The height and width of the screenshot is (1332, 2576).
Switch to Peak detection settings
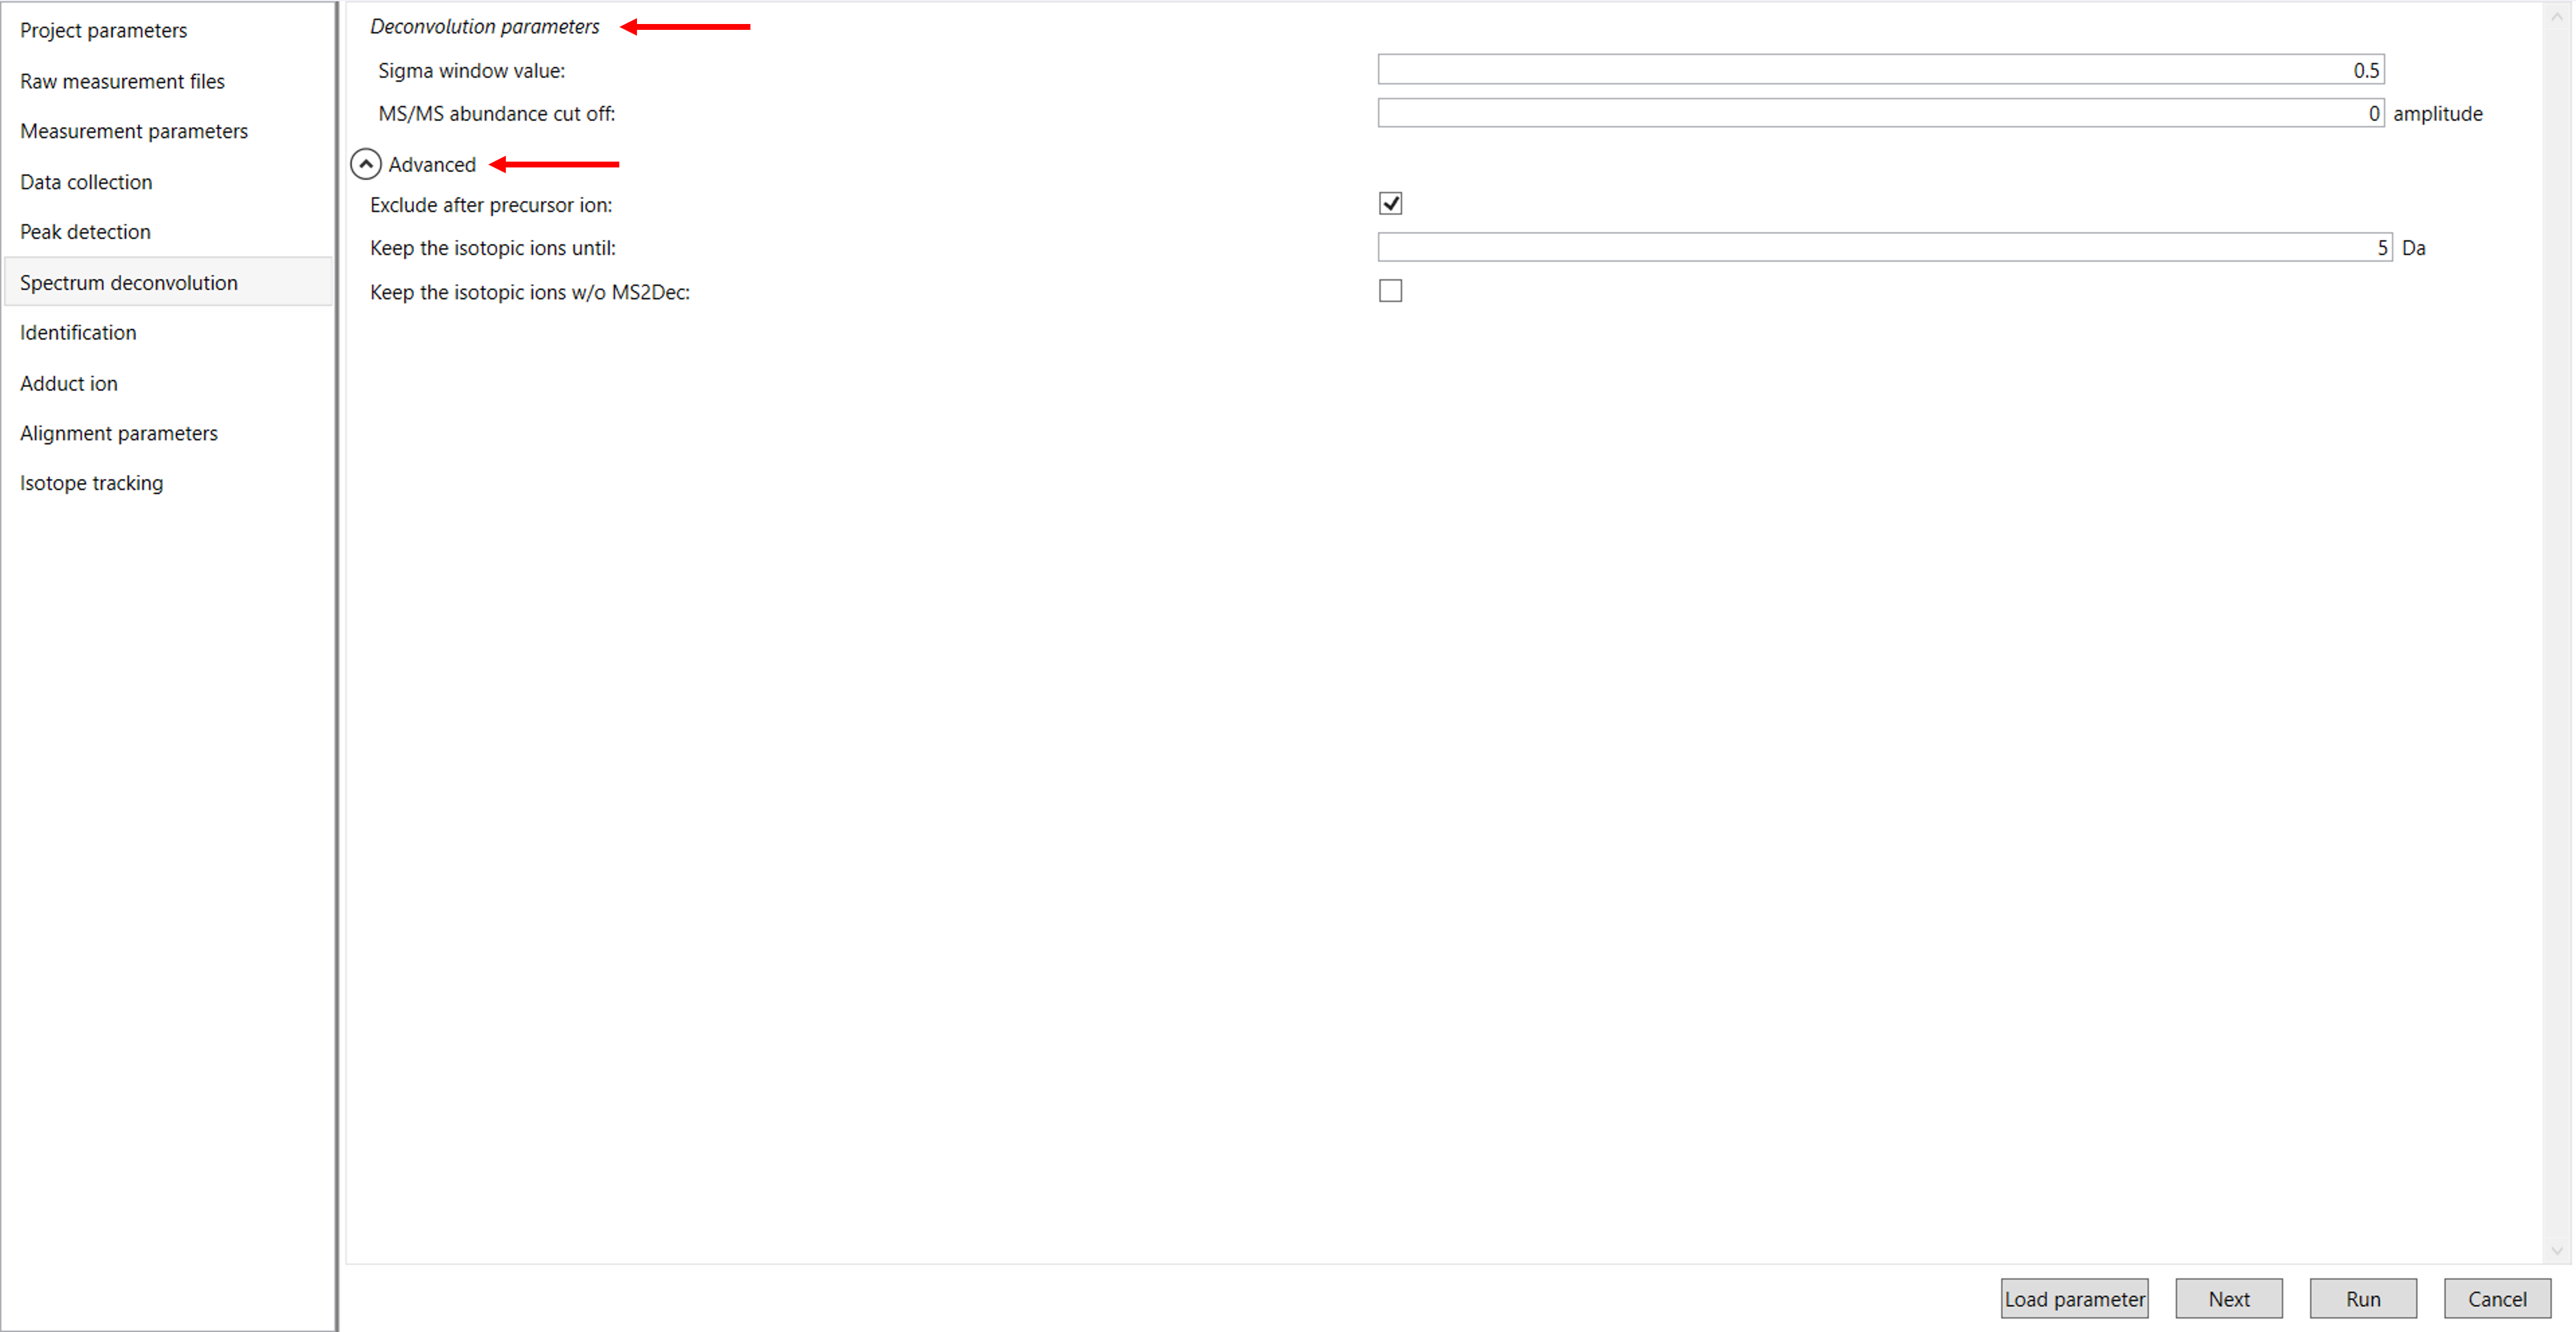coord(85,231)
